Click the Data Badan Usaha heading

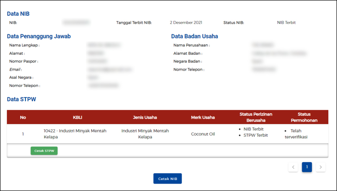194,36
